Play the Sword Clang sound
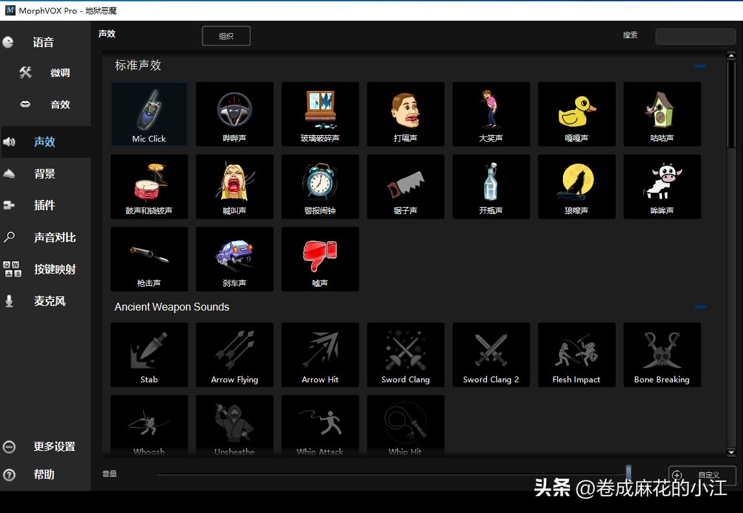Viewport: 743px width, 513px height. click(406, 355)
